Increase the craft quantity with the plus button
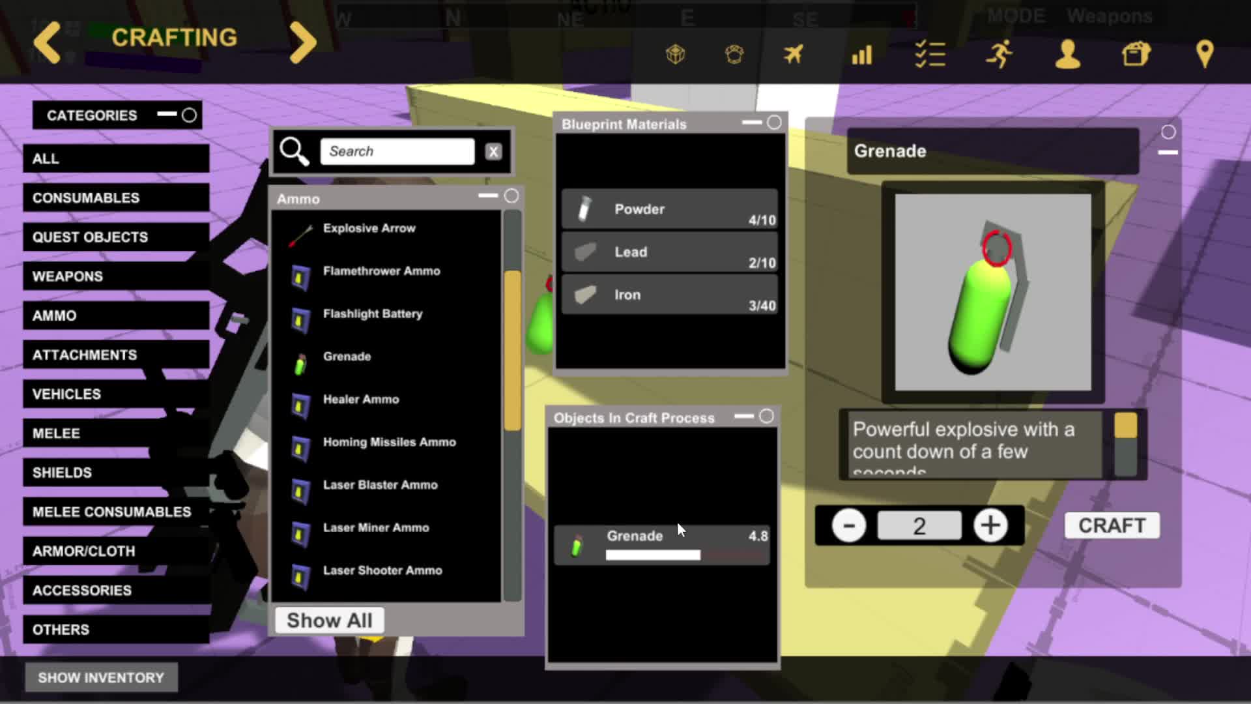This screenshot has width=1251, height=704. point(990,525)
